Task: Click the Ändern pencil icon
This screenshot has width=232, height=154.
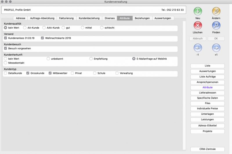Action: [x=216, y=11]
